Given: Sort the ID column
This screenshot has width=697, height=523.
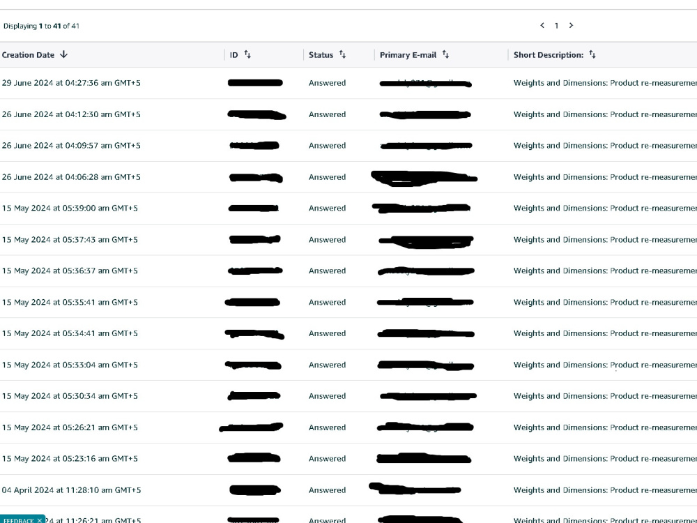Looking at the screenshot, I should [x=247, y=54].
